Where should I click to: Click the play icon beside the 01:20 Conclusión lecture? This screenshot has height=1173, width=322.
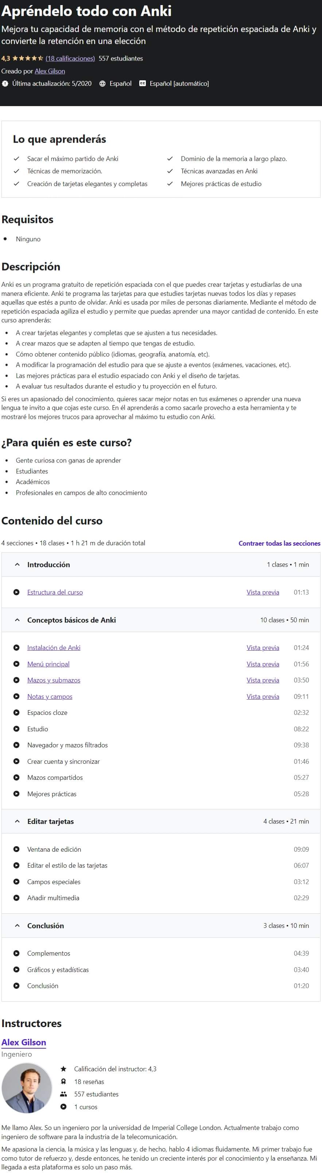coord(16,986)
